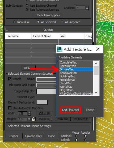The width and height of the screenshot is (114, 148).
Task: Toggle the width/height lock icon
Action: 33,119
